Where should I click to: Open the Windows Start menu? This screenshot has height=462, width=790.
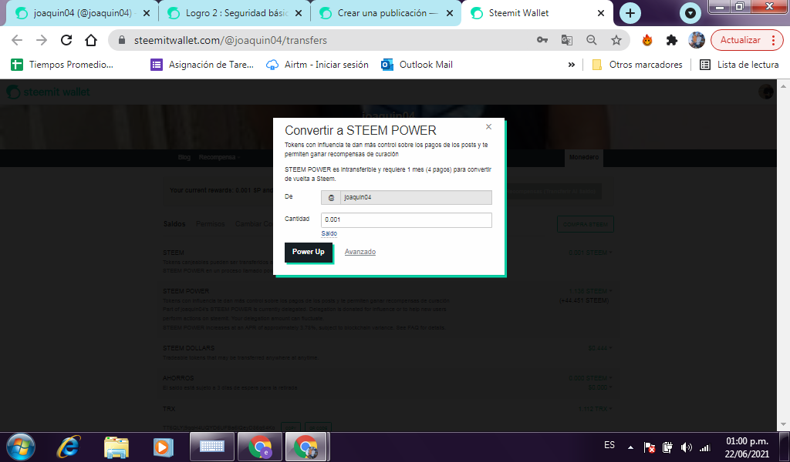(x=21, y=447)
